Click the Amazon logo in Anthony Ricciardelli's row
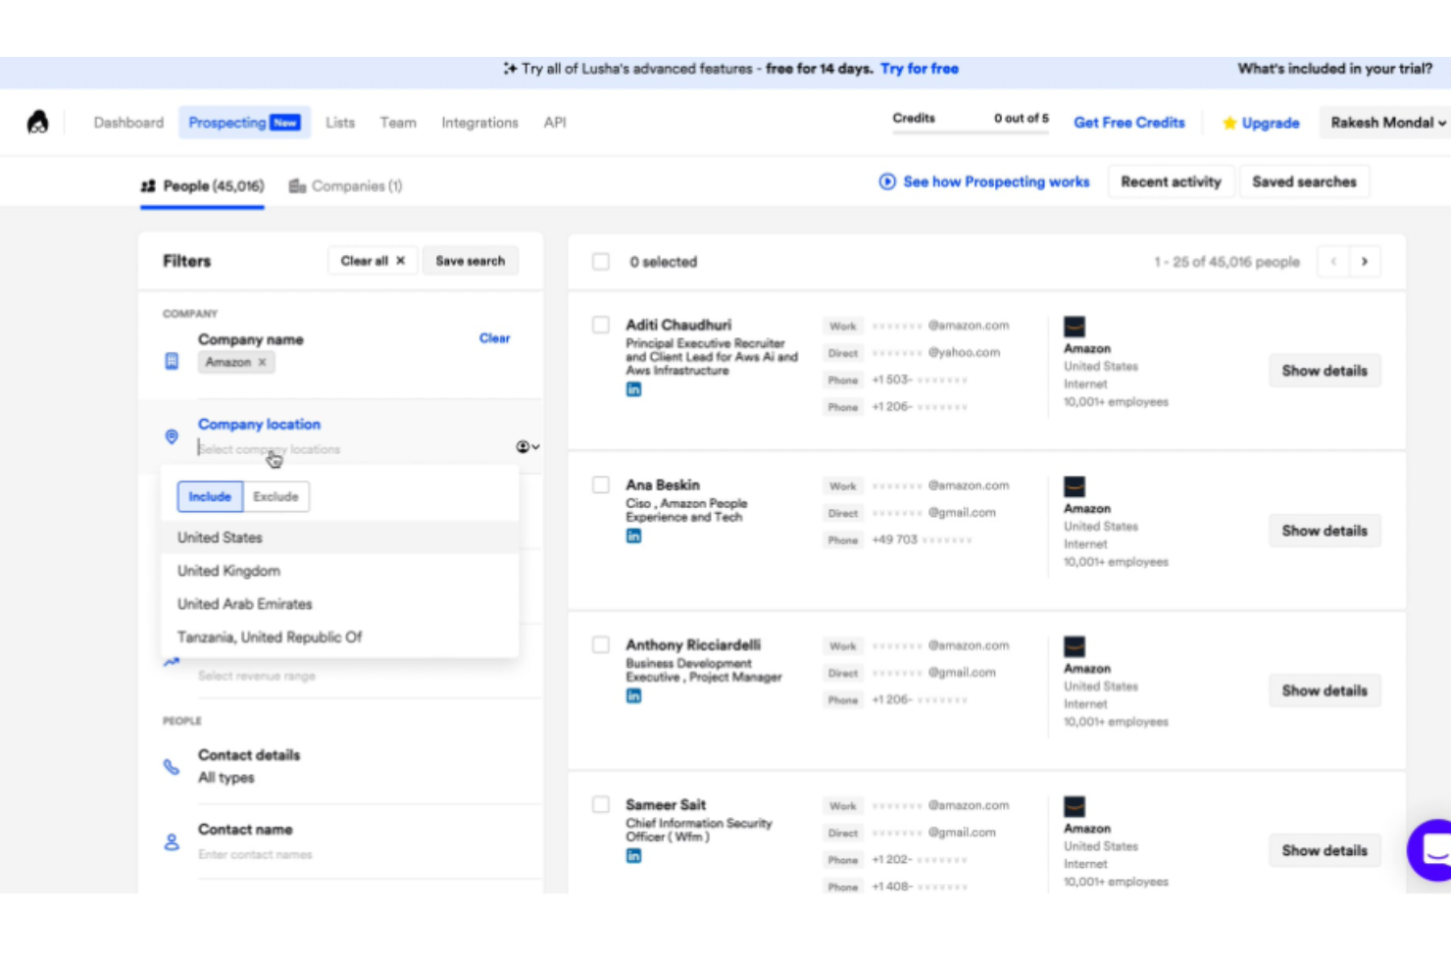This screenshot has height=968, width=1451. [x=1075, y=646]
